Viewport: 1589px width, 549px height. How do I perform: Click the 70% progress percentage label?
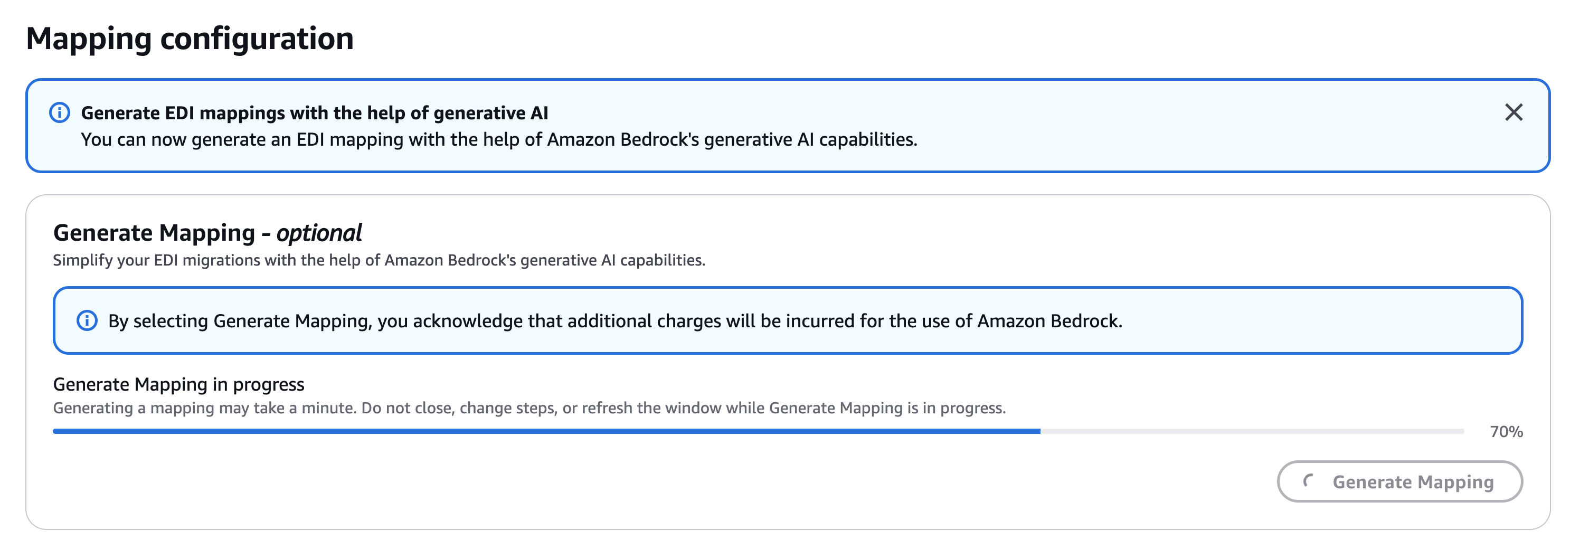[x=1506, y=432]
